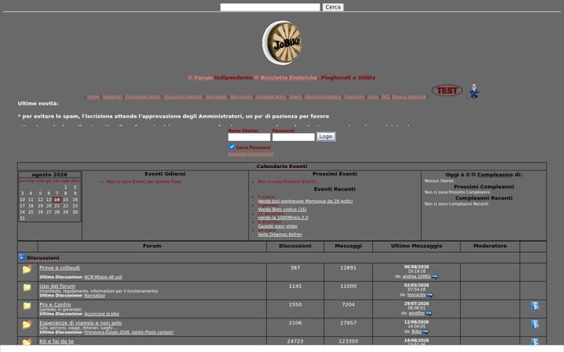Jump to last post arrow by windfire
This screenshot has width=564, height=352.
tap(428, 313)
